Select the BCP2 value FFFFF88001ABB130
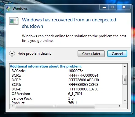Image resolution: width=135 pixels, height=117 pixels. pyautogui.click(x=83, y=80)
